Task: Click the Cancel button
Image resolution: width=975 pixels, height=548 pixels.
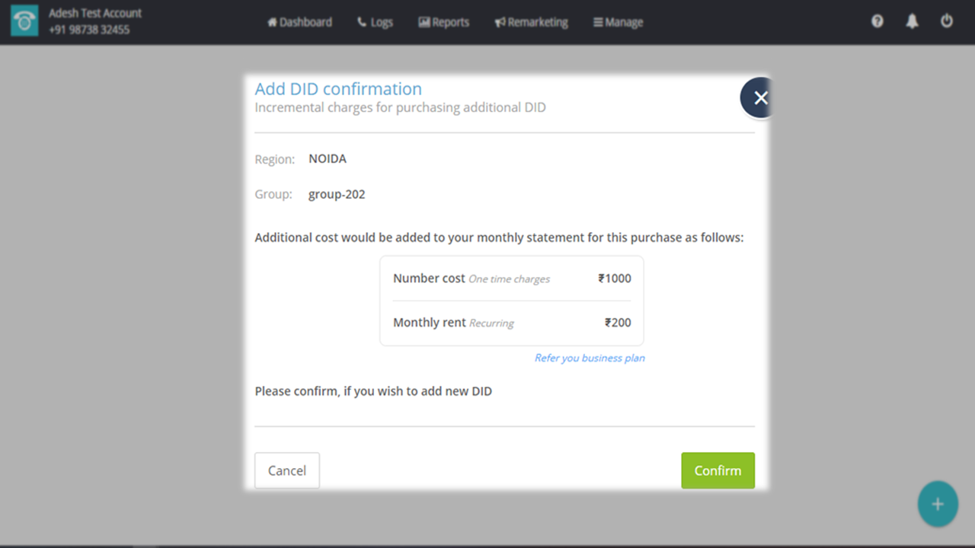Action: coord(287,470)
